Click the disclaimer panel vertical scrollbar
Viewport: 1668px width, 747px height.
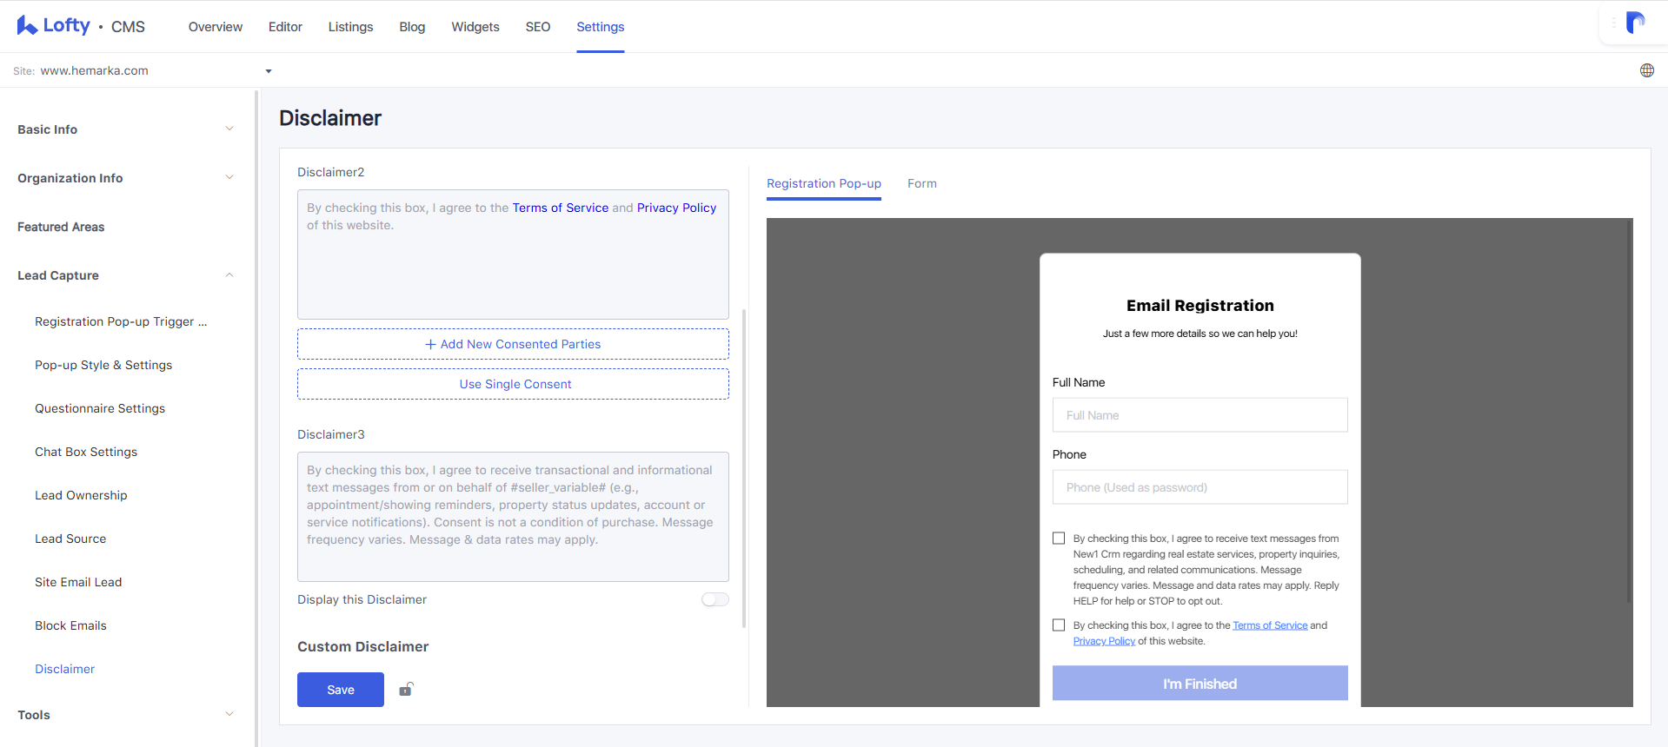pyautogui.click(x=744, y=468)
